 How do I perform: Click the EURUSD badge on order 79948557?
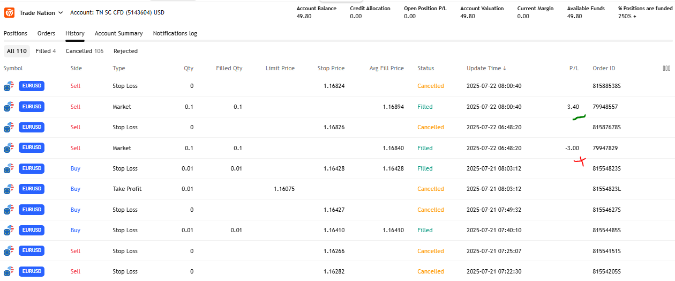[32, 107]
